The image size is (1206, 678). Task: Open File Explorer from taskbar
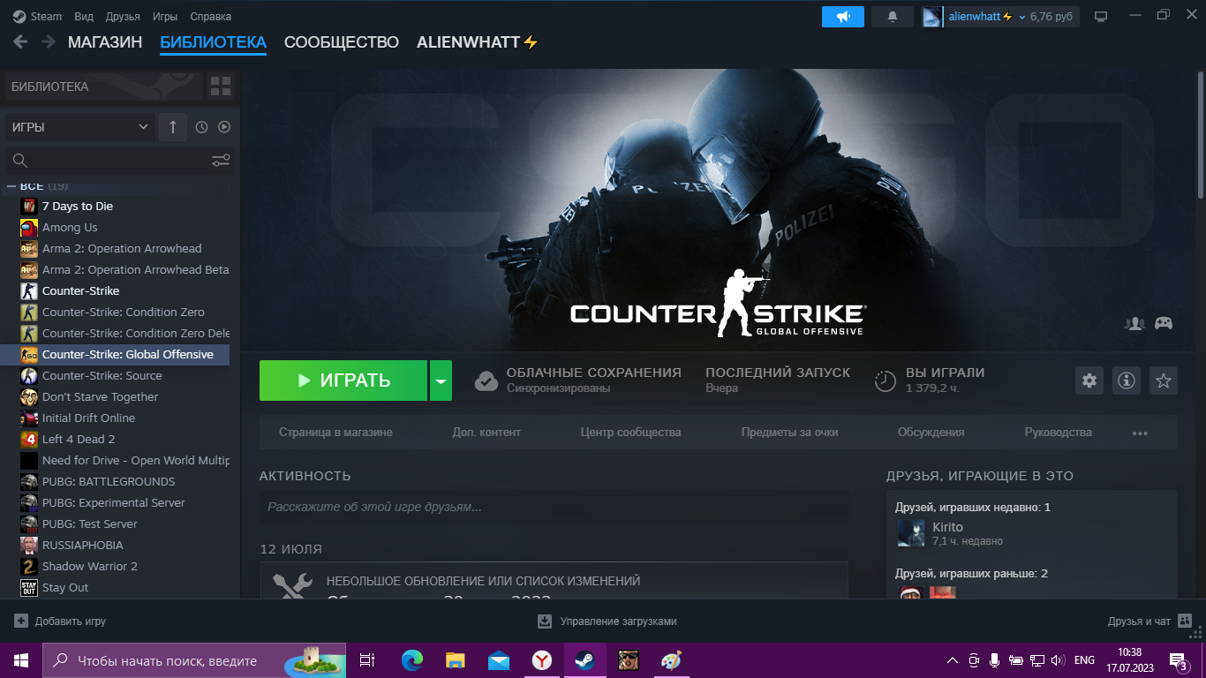[x=455, y=659]
